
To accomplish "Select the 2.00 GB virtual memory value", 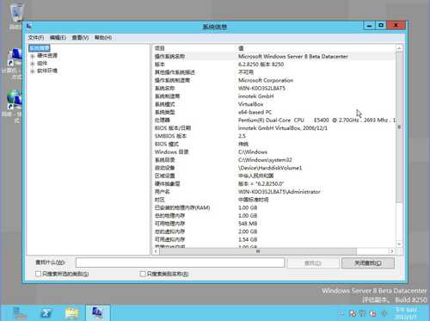I will click(x=248, y=231).
